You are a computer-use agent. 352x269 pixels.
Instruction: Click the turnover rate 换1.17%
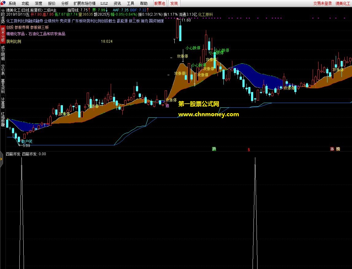(171, 15)
